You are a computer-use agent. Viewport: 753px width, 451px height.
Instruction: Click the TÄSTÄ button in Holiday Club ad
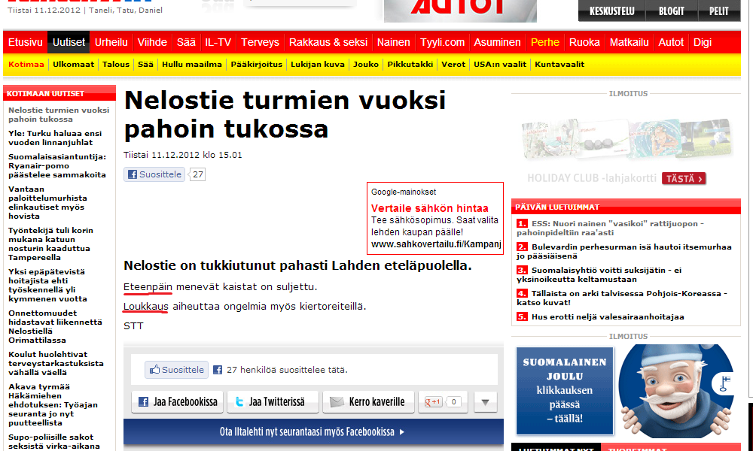point(684,178)
